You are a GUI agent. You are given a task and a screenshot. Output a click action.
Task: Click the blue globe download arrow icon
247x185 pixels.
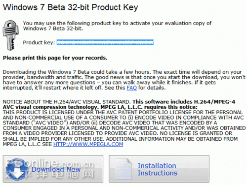tap(16, 169)
